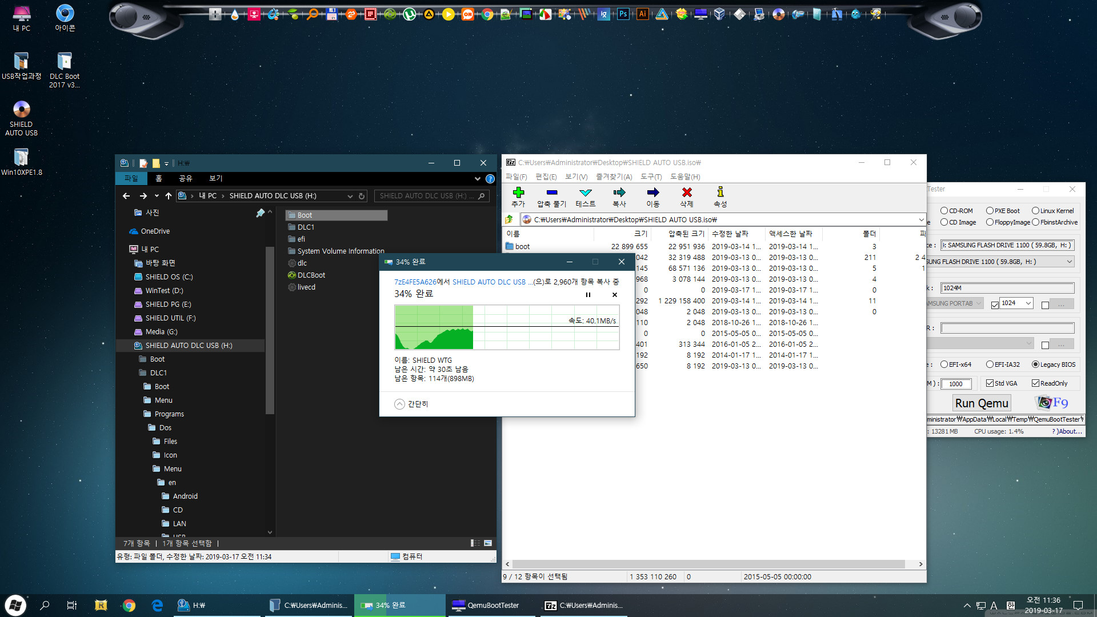Select the Linux Kernel radio button
The width and height of the screenshot is (1097, 617).
pyautogui.click(x=1035, y=211)
